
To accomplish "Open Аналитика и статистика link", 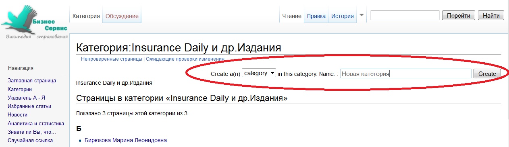I will (x=36, y=124).
